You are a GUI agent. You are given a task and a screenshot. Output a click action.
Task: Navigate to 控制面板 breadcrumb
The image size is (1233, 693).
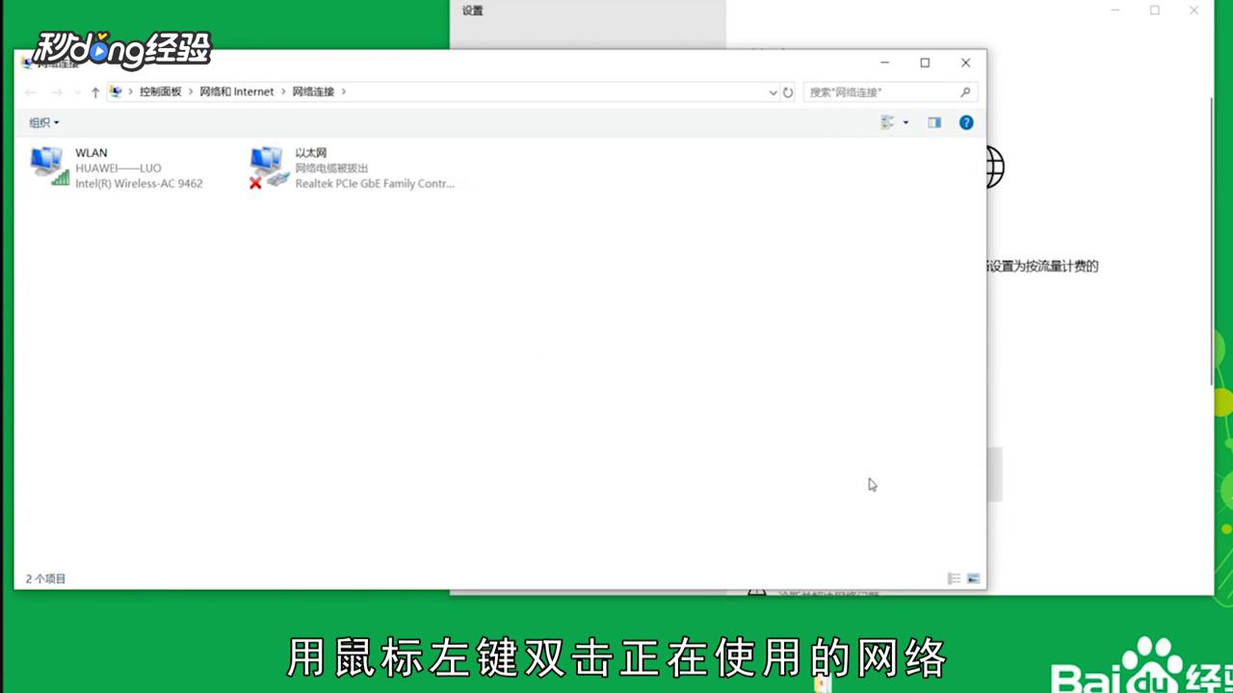(x=160, y=92)
